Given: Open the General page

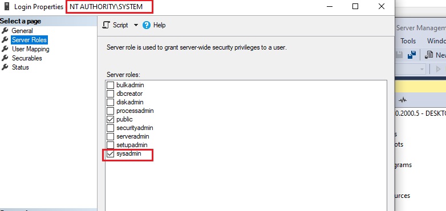Looking at the screenshot, I should pyautogui.click(x=22, y=31).
